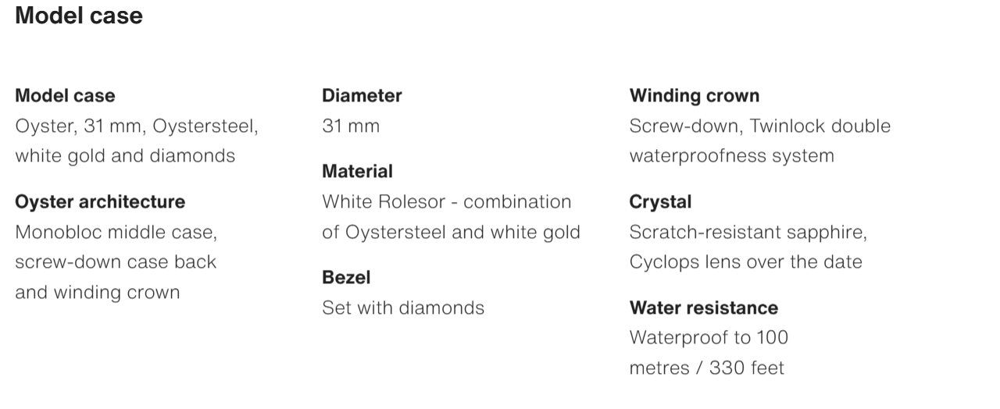Click the Cyclops lens over the date line
Viewport: 1000px width, 409px height.
(745, 262)
